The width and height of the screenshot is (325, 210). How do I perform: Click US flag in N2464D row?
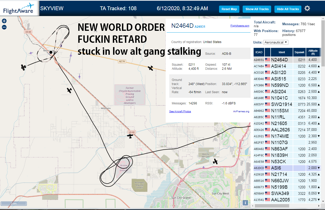(x=268, y=60)
